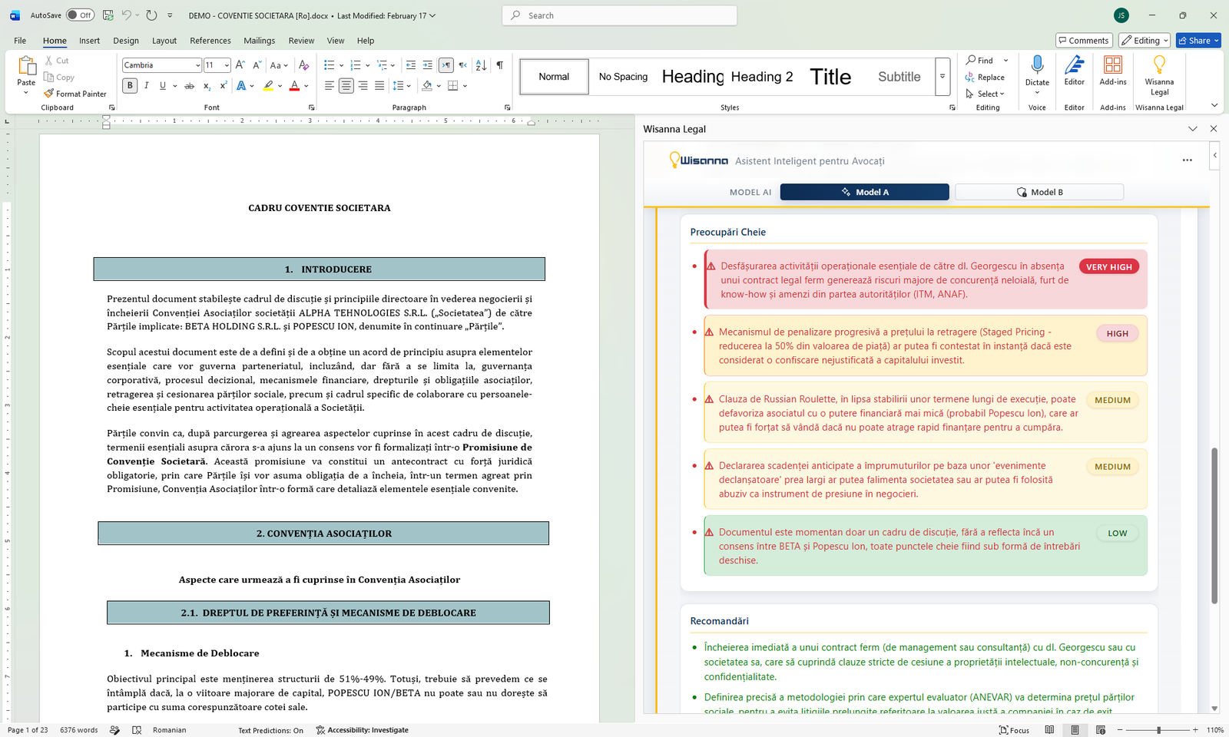
Task: Toggle paragraph marks visibility
Action: coord(500,65)
